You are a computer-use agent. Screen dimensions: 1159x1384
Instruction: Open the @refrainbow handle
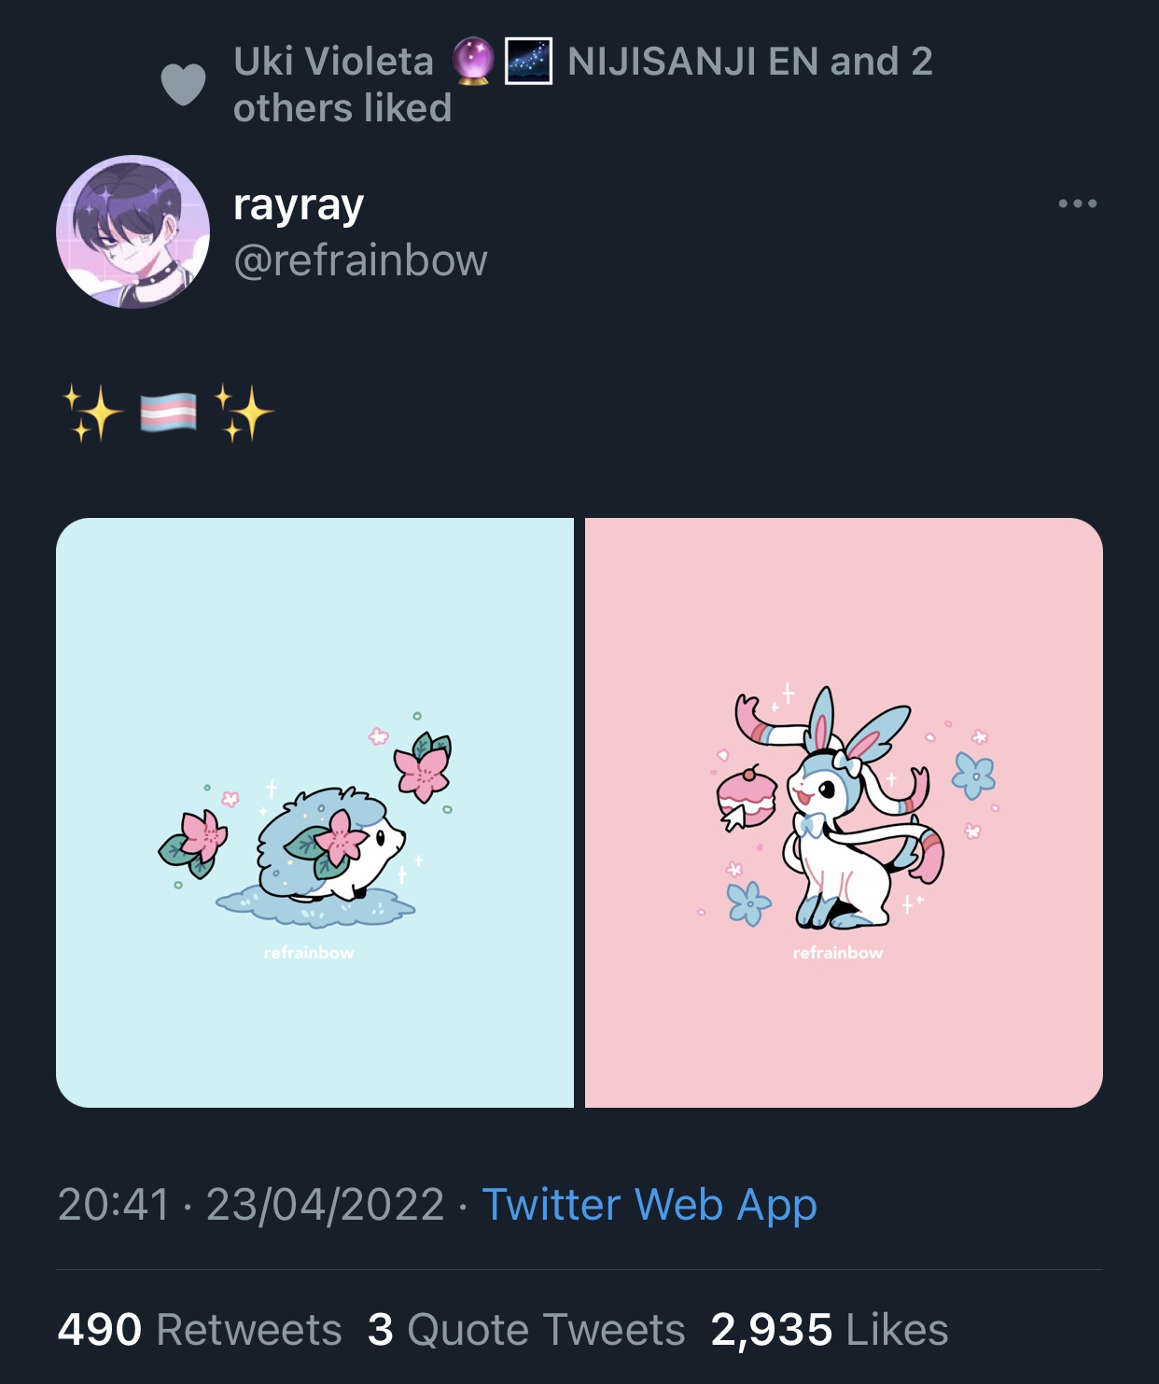click(360, 260)
